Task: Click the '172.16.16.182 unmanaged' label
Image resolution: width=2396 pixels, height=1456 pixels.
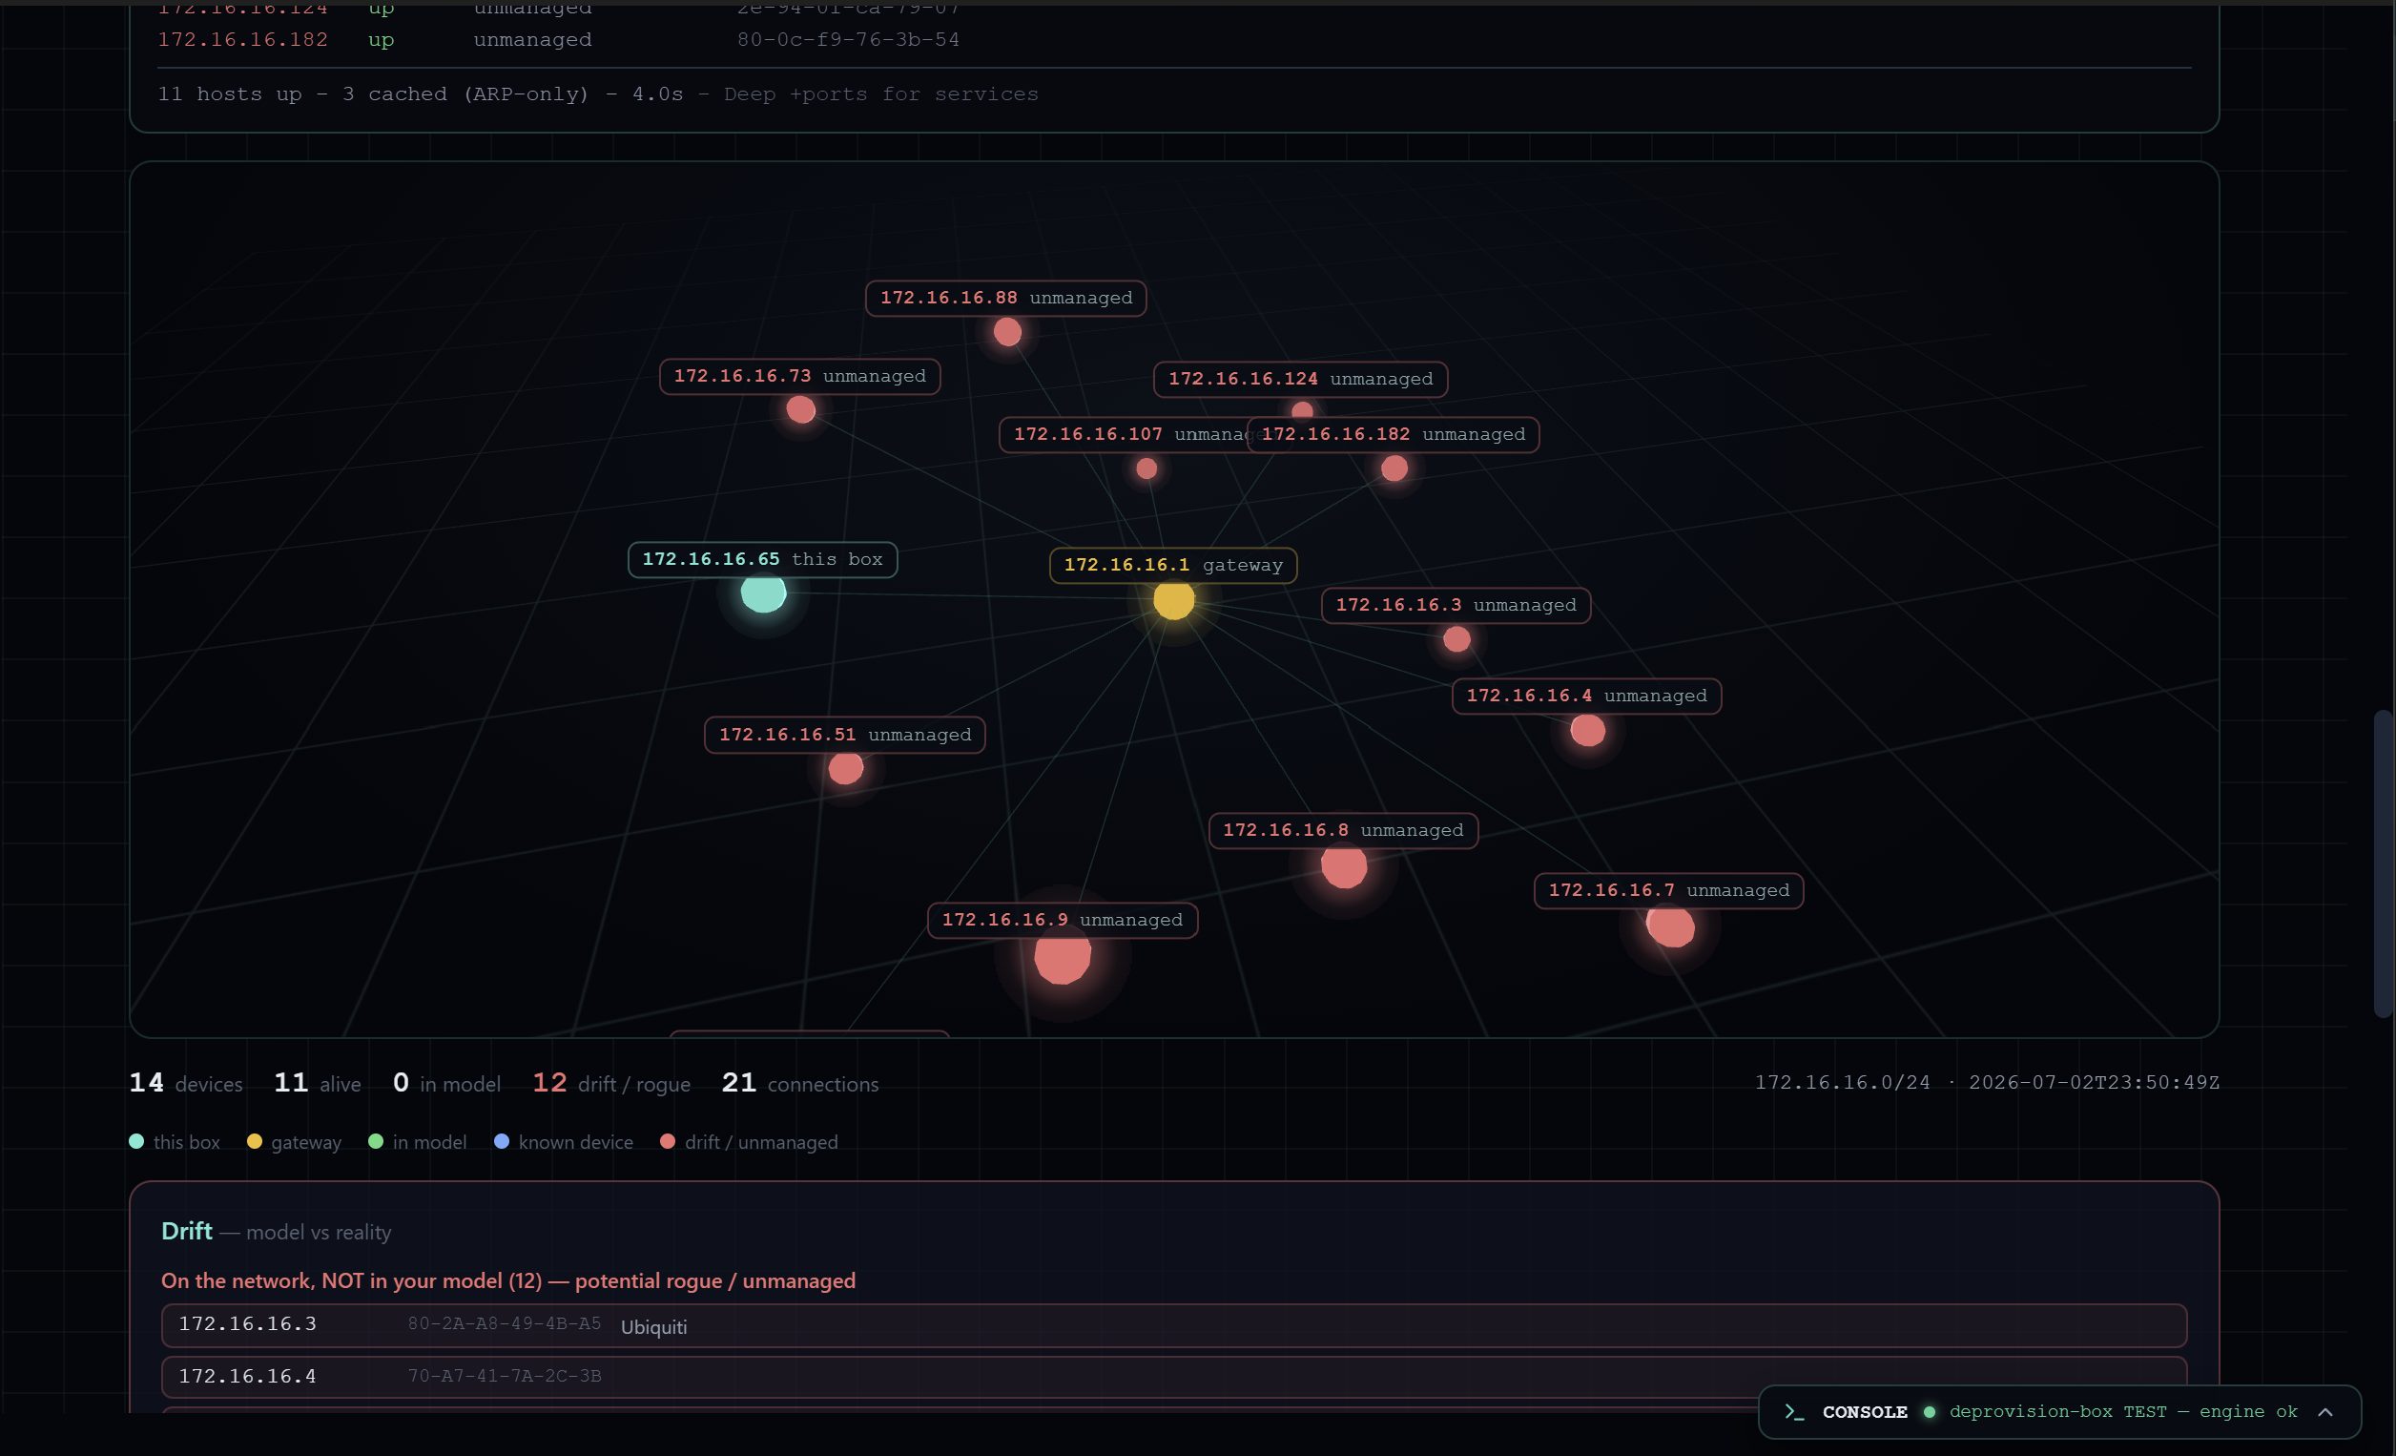Action: point(1394,435)
